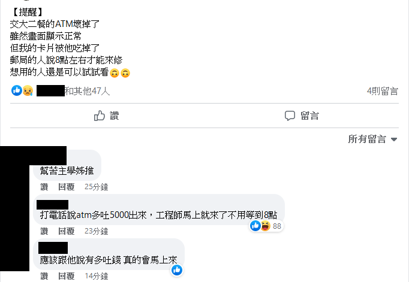View who reacted via 和其他47人

tap(87, 91)
